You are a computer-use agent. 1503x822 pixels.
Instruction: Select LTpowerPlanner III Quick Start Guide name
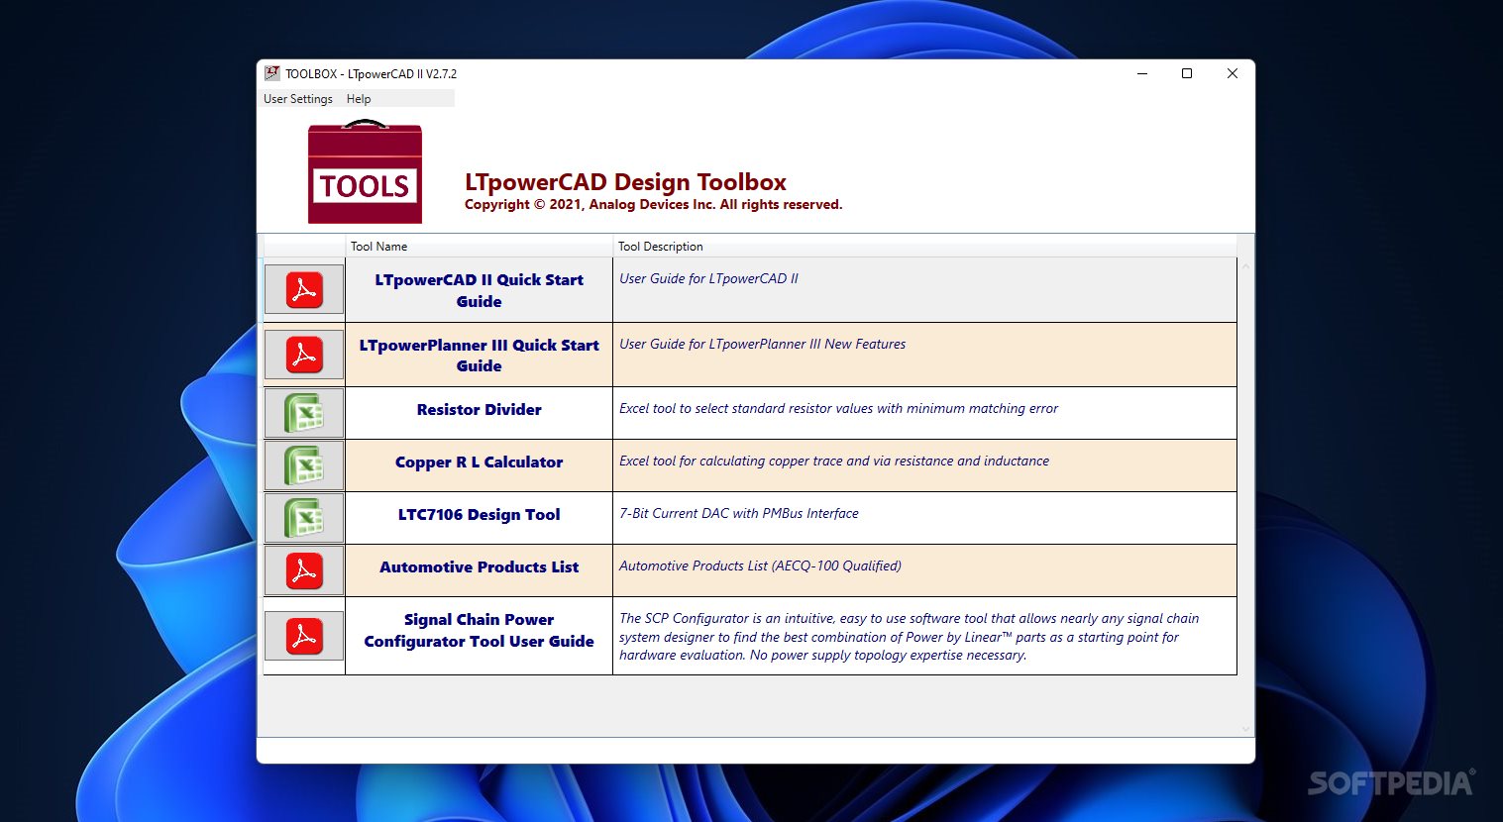point(479,355)
